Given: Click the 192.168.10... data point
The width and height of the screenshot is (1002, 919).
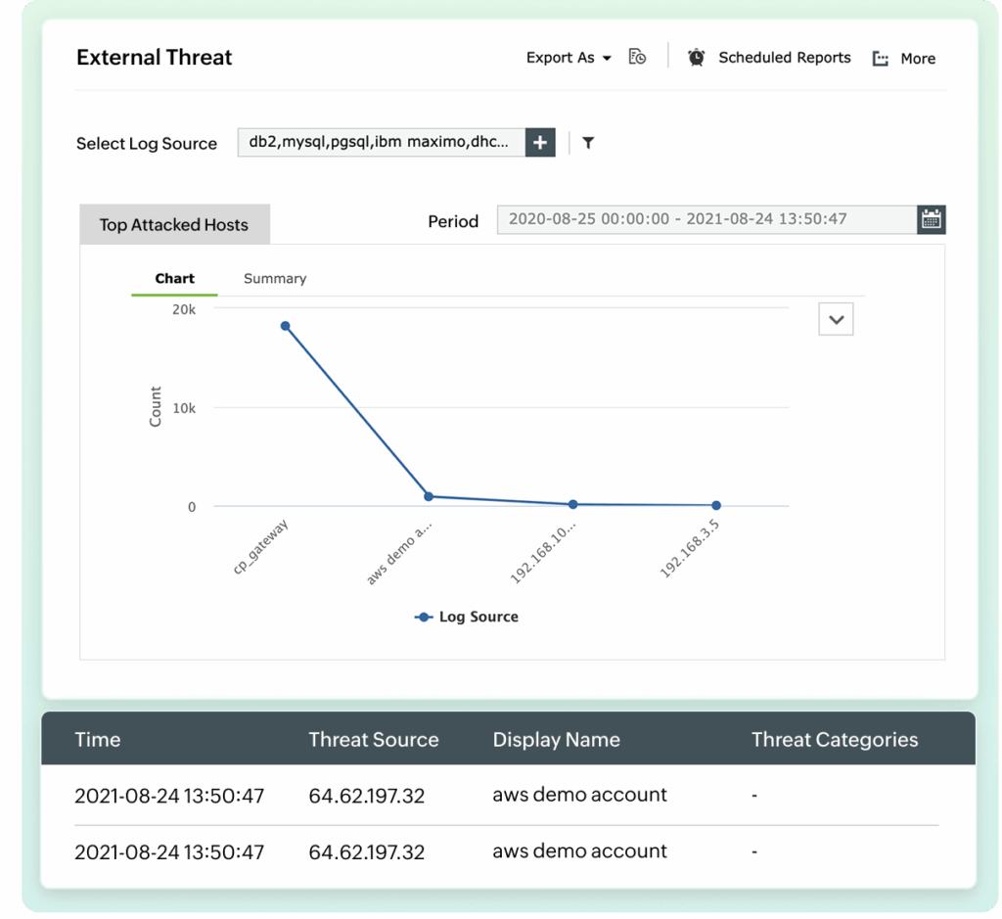Looking at the screenshot, I should click(573, 504).
